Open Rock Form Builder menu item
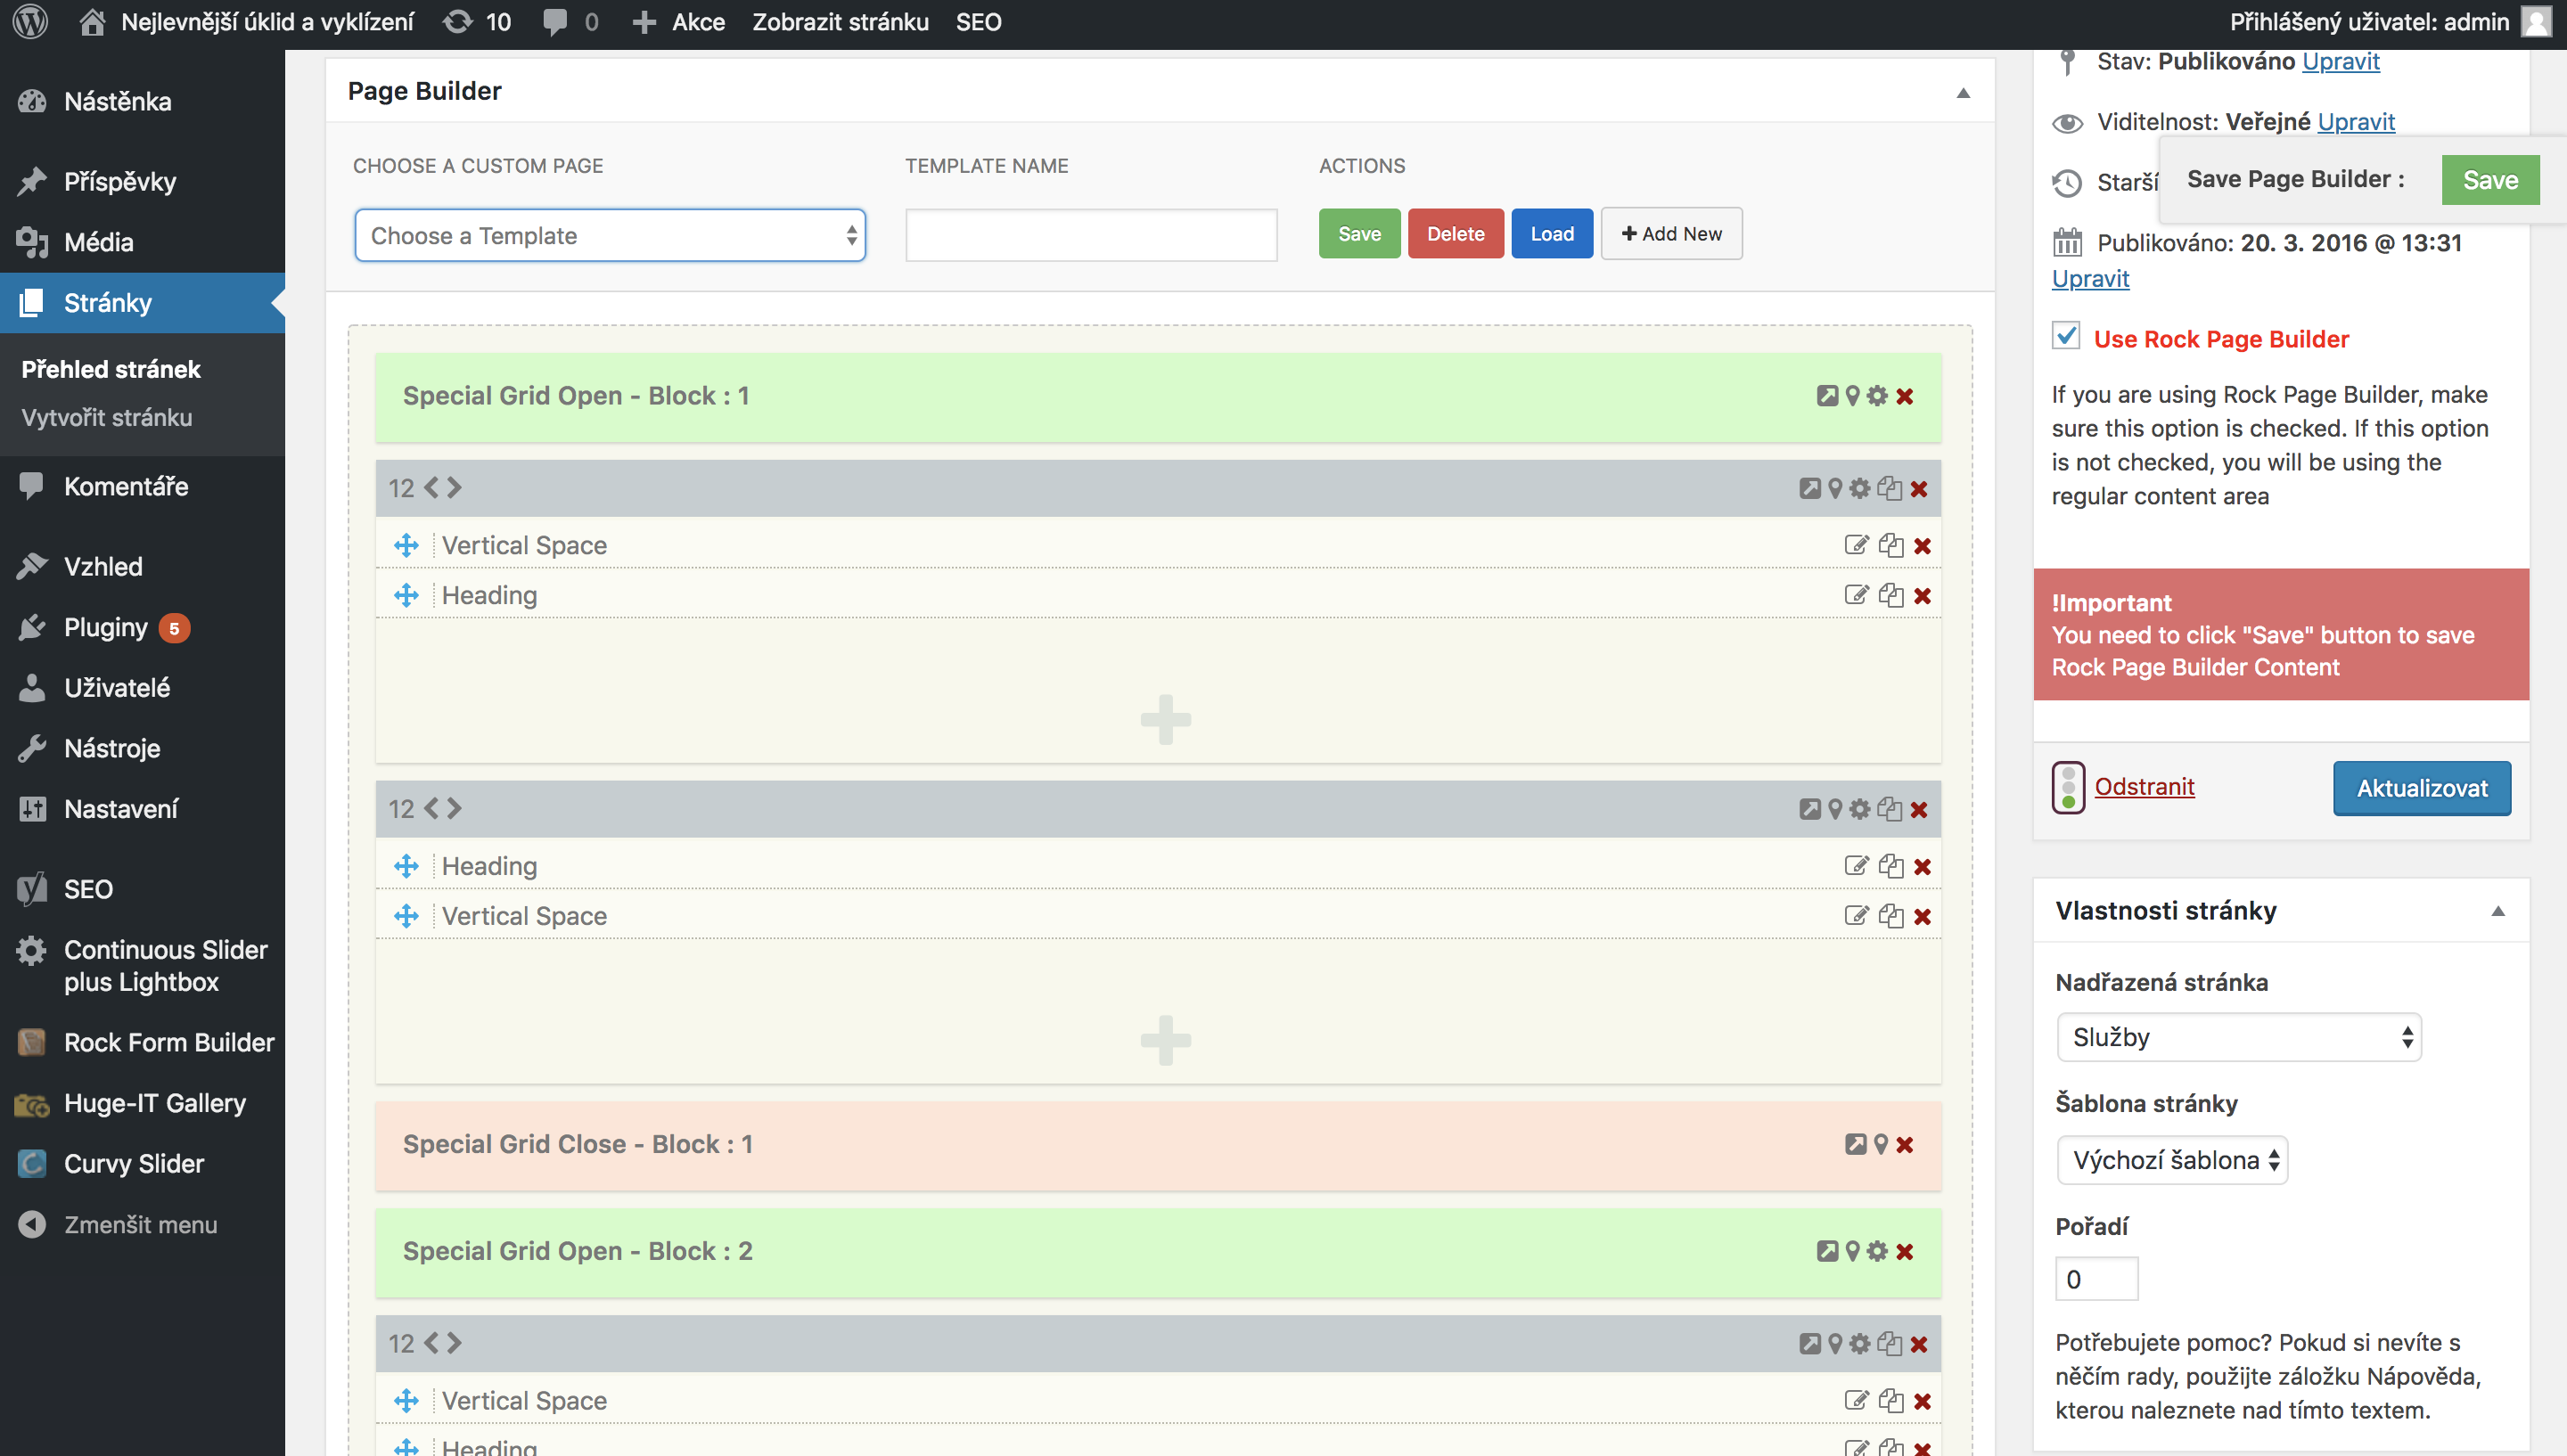 [168, 1042]
